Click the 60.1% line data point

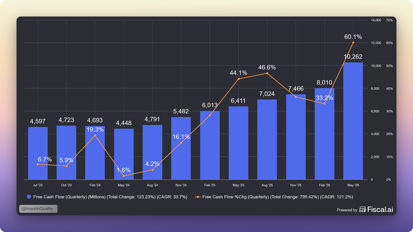pos(353,42)
